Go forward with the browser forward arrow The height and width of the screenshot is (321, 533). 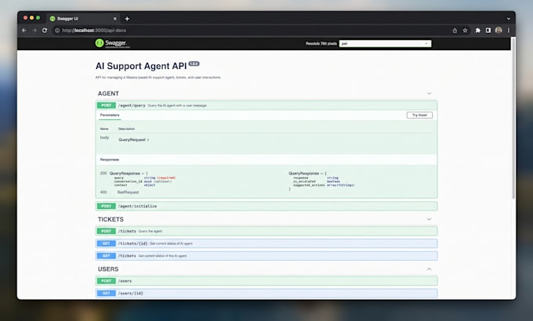[34, 31]
